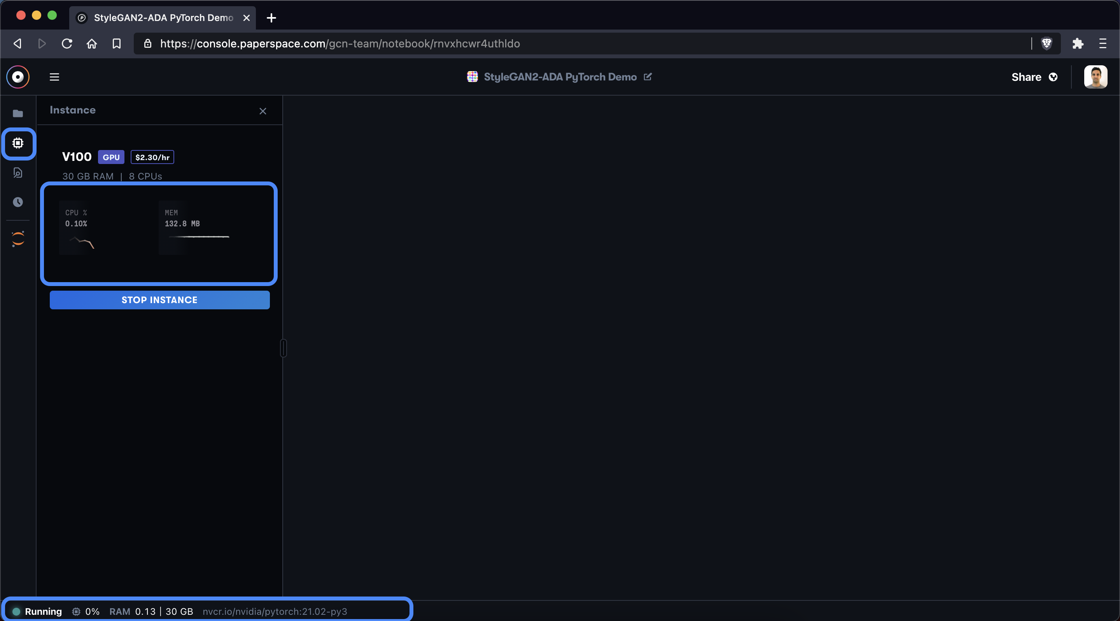Screen dimensions: 1120x621
Task: Click the Paperspace logo at top left
Action: pos(18,77)
